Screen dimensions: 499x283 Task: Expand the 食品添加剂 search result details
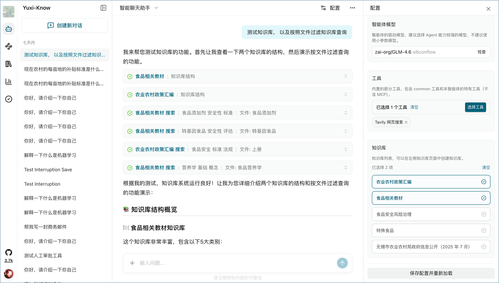click(346, 113)
